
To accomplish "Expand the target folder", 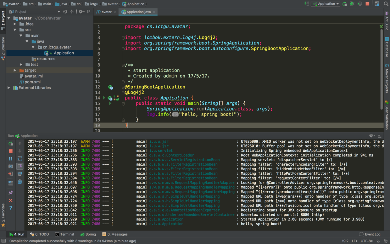I will click(15, 70).
